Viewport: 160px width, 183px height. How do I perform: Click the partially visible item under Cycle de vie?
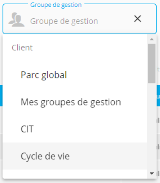[x=75, y=174]
